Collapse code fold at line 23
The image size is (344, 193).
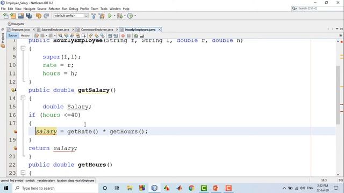pyautogui.click(x=23, y=173)
